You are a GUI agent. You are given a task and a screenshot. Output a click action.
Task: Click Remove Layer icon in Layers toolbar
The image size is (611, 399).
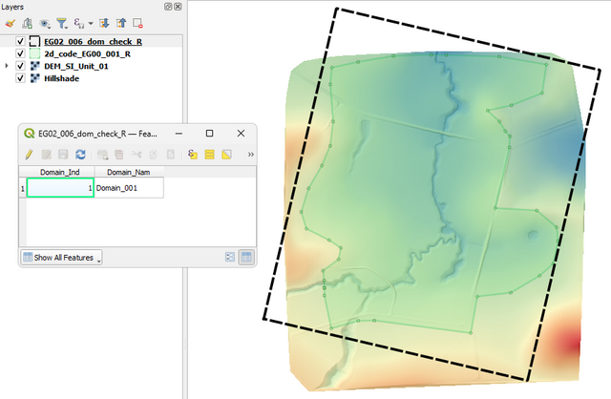[x=137, y=22]
